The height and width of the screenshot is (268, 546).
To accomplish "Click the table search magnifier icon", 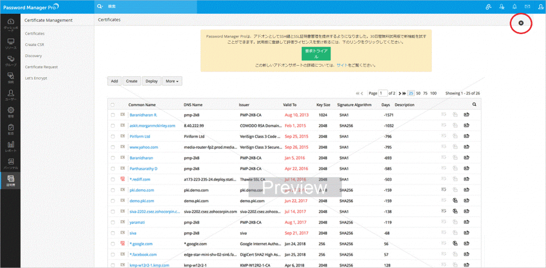I will point(473,105).
